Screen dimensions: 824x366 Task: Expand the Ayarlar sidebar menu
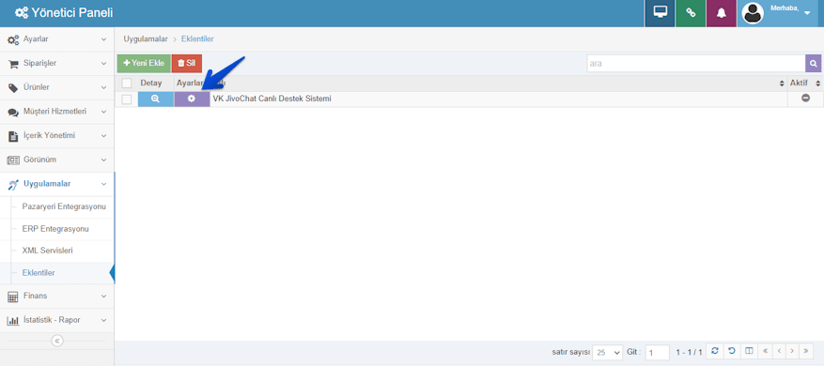(x=56, y=39)
